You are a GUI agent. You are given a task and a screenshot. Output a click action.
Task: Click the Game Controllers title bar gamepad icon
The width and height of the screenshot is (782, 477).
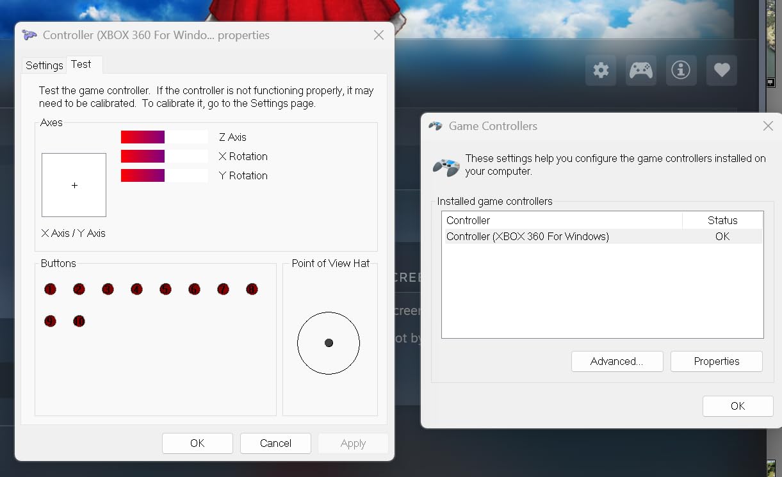point(436,126)
